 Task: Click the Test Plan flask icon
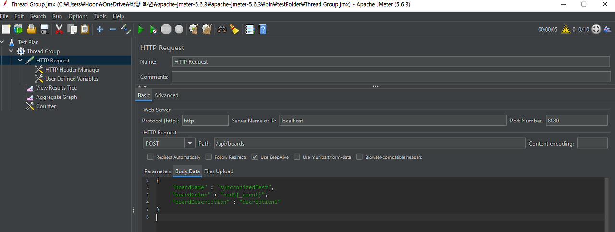click(x=12, y=42)
